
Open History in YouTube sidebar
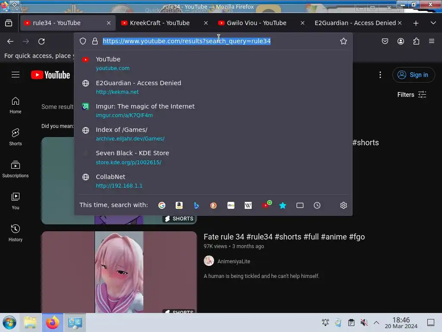16,233
